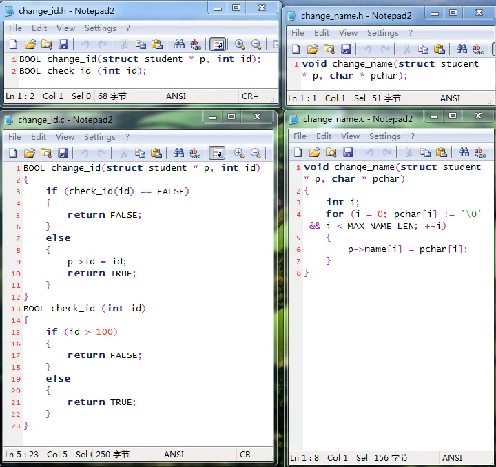496x467 pixels.
Task: Click 'p->name[i] = pchar[i];' in change_name.c
Action: tap(407, 249)
